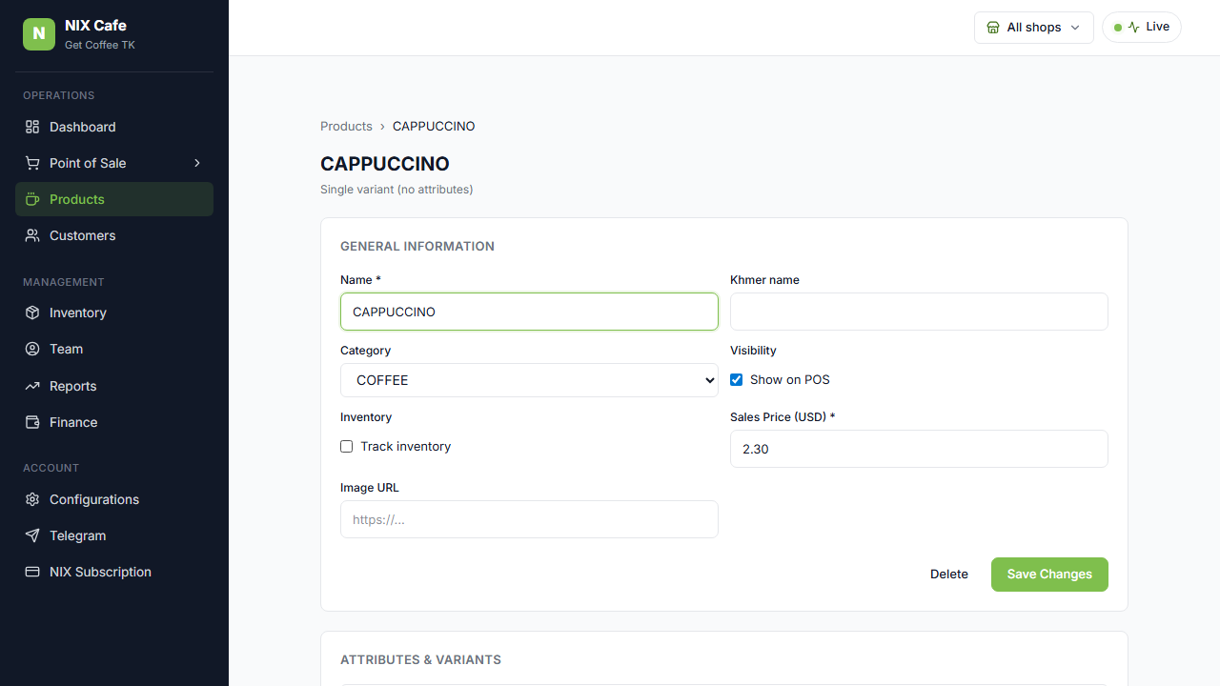Image resolution: width=1220 pixels, height=686 pixels.
Task: Open the Finance page
Action: [x=114, y=422]
